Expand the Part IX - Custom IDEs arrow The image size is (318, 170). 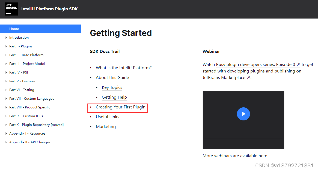[x=6, y=116]
